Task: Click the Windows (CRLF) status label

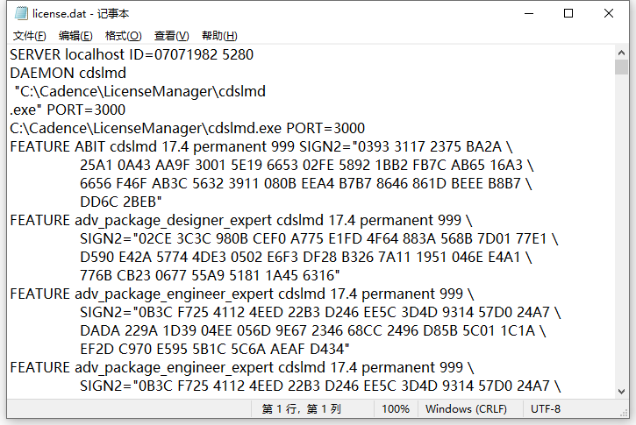Action: [x=466, y=409]
